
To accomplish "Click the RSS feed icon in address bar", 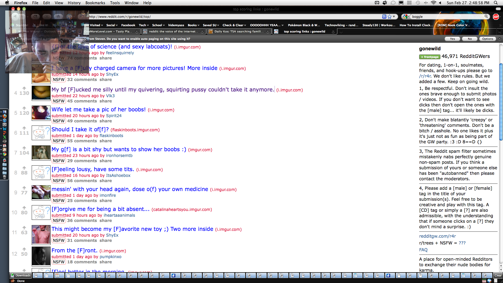I will point(384,17).
